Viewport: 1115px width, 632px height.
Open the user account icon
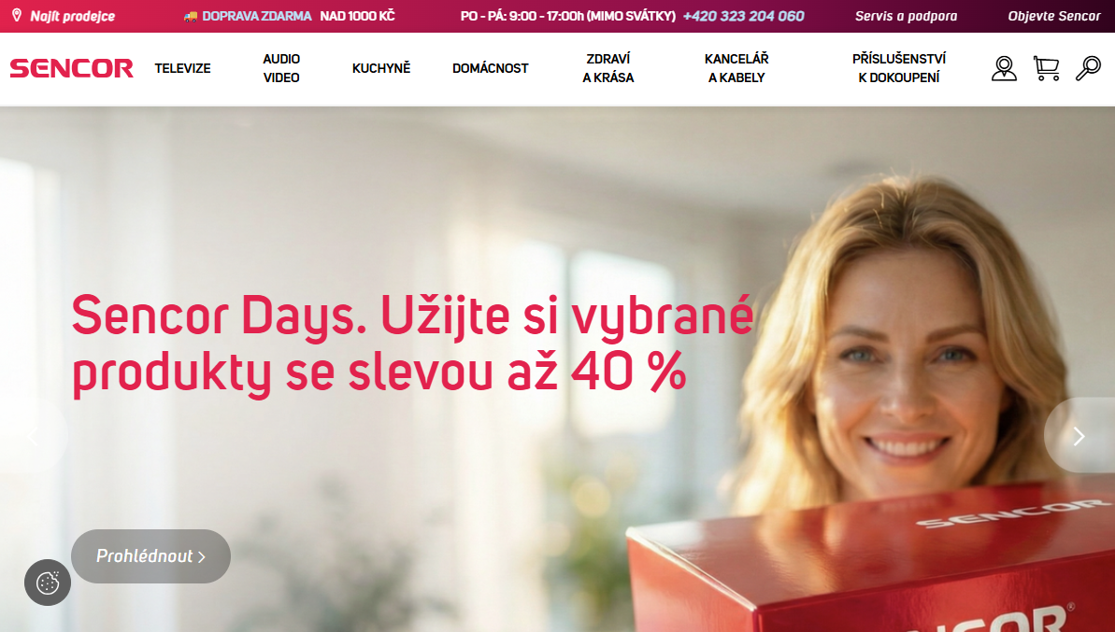1004,69
